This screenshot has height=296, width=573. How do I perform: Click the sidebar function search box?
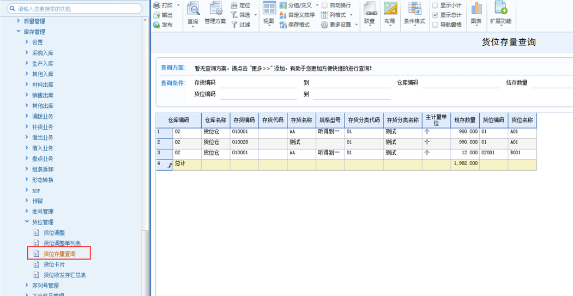pyautogui.click(x=75, y=8)
